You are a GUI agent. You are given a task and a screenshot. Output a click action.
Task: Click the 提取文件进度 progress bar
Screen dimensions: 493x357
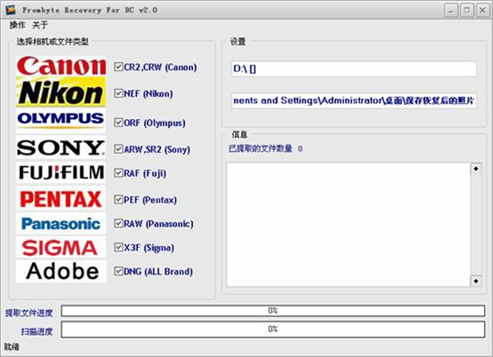(272, 311)
